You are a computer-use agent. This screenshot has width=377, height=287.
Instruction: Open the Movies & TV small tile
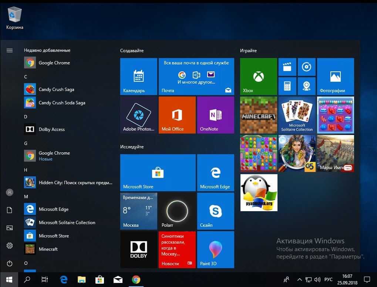pos(287,67)
